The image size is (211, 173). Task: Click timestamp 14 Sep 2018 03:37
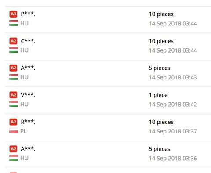coord(173,131)
